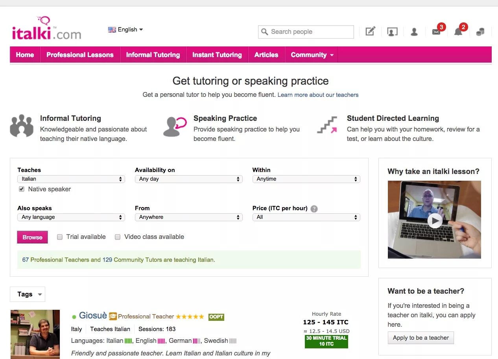Click the Informal Tutoring heading text

click(x=70, y=118)
